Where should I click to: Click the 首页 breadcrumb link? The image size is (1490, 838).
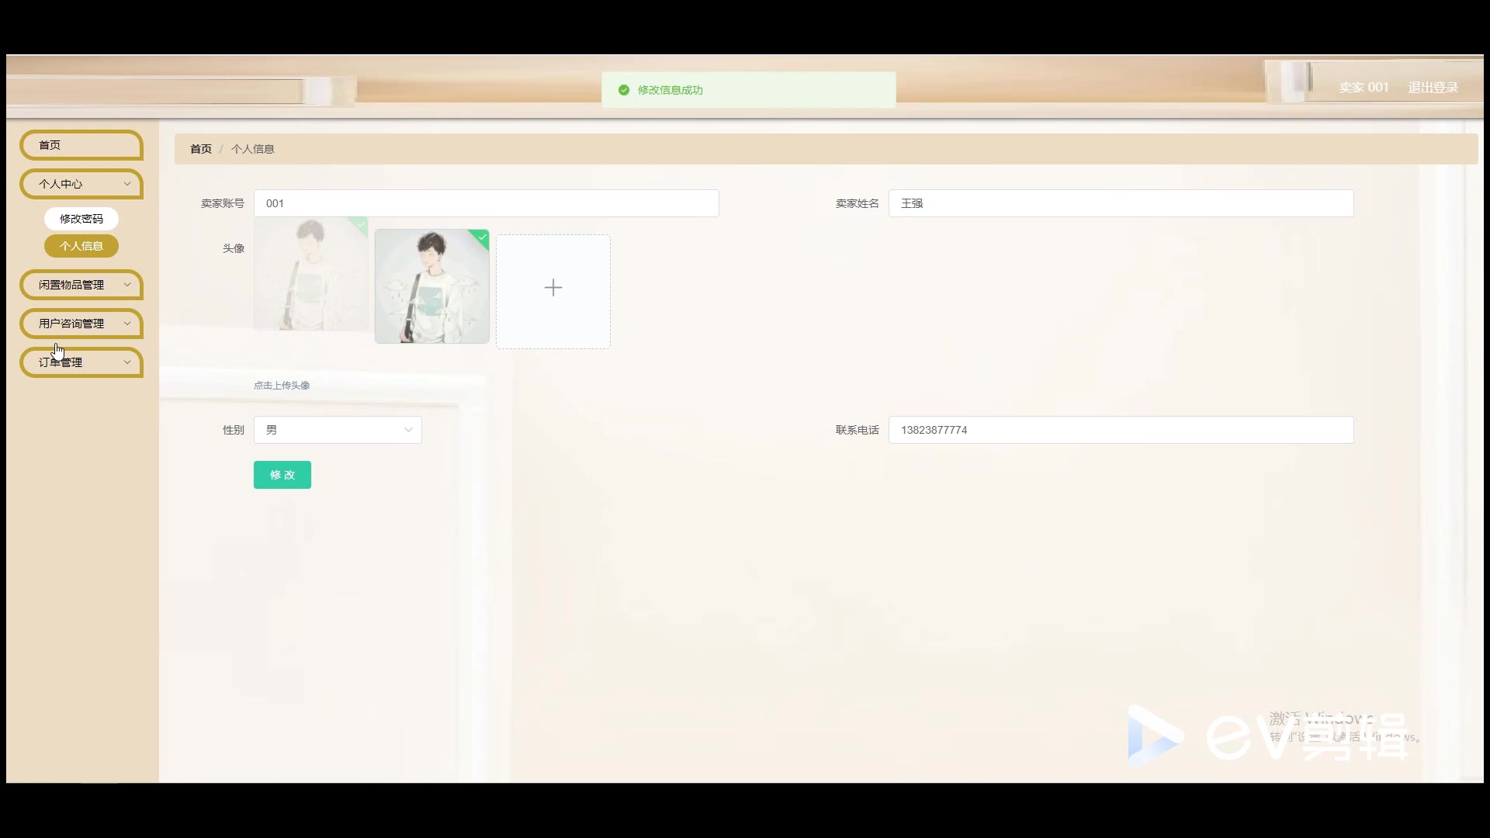coord(200,149)
